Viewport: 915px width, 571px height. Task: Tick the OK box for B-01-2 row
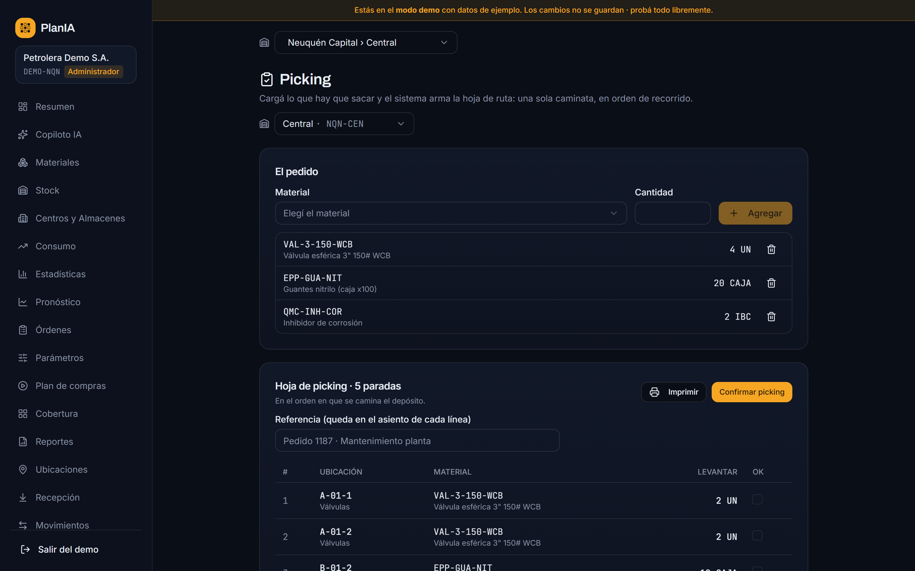pyautogui.click(x=757, y=569)
